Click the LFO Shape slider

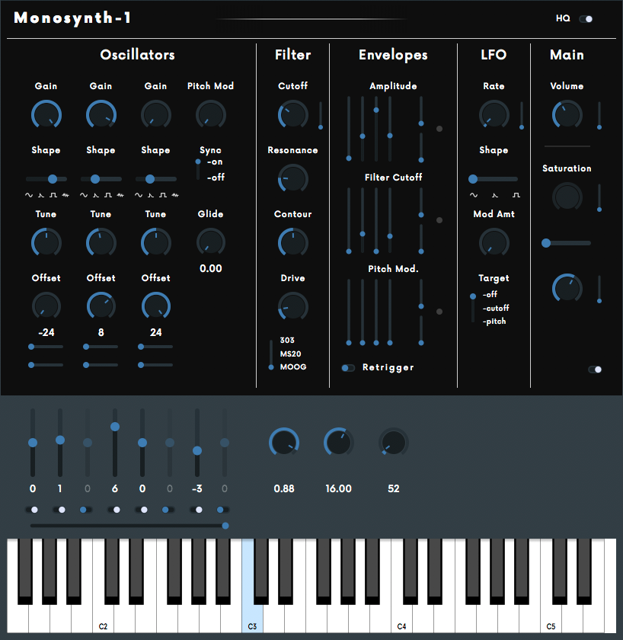coord(494,179)
